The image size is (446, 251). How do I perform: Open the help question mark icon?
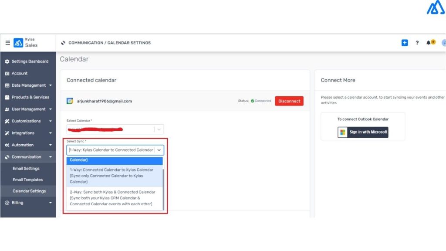[417, 43]
